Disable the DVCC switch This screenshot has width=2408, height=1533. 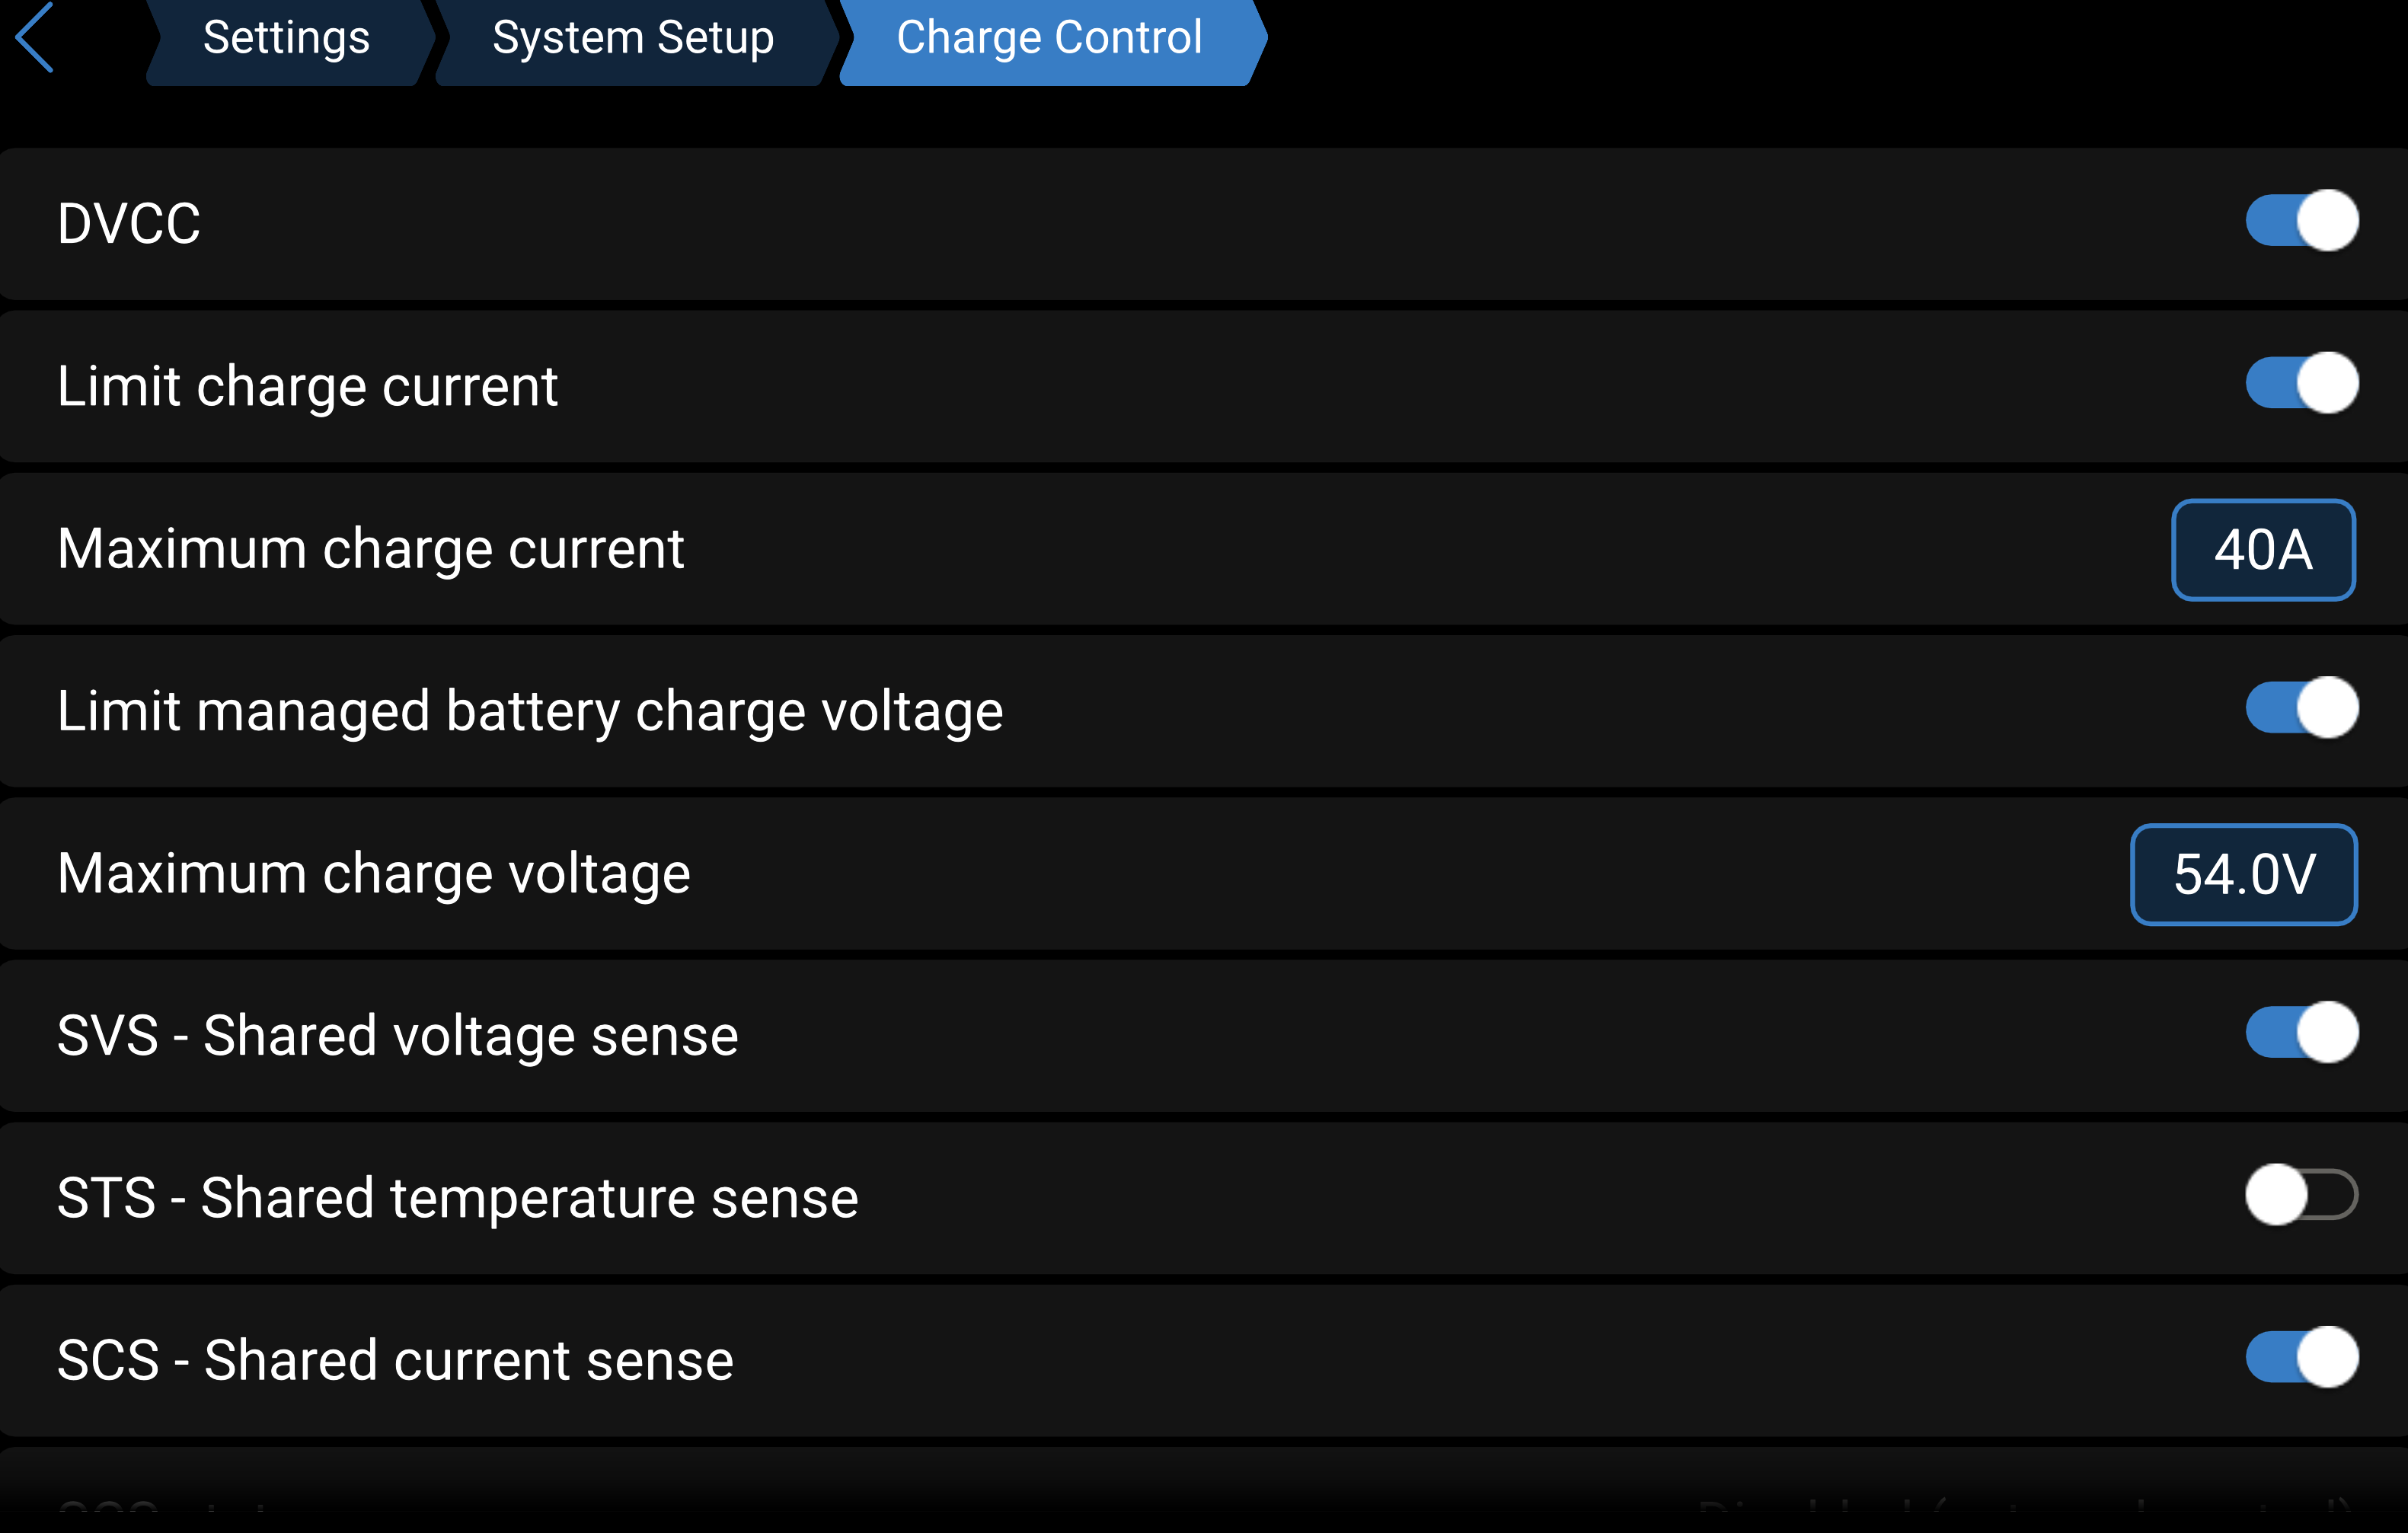tap(2301, 221)
